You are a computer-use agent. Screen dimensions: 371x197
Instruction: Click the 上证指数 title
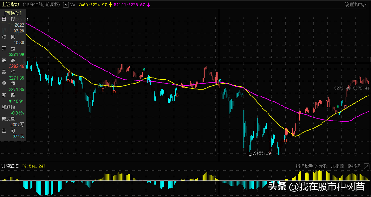pos(11,5)
